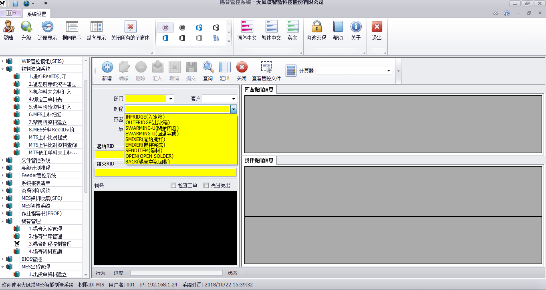The image size is (546, 290).
Task: Expand the skin gallery dropdown arrow
Action: click(x=229, y=41)
